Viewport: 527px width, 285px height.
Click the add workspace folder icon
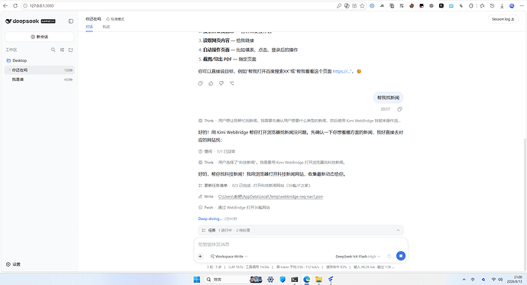tap(70, 50)
